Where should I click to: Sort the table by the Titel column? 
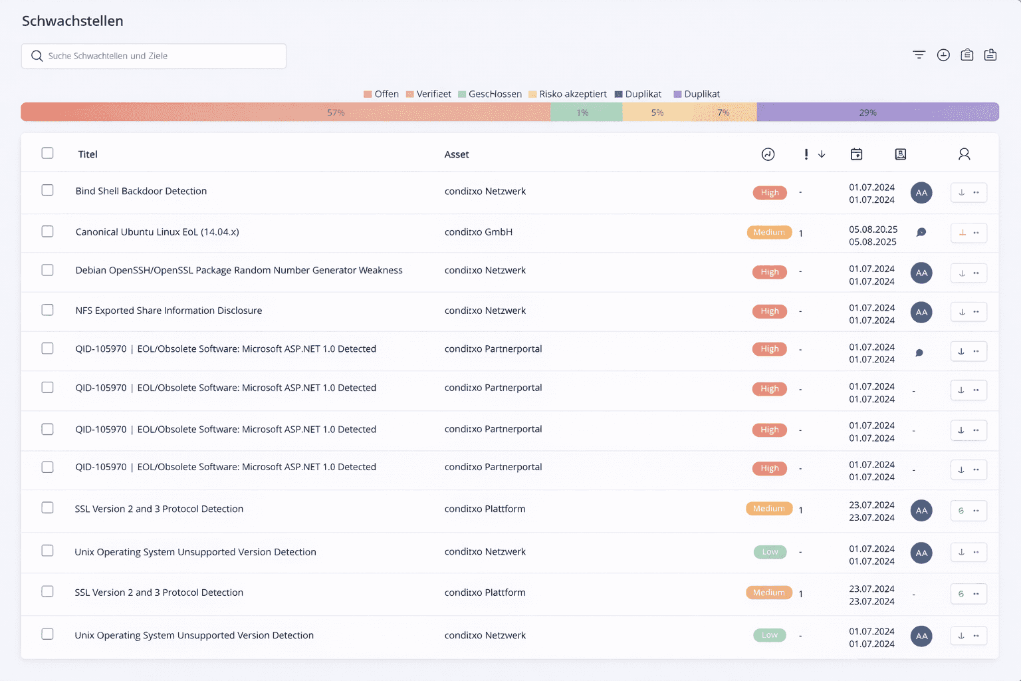87,154
